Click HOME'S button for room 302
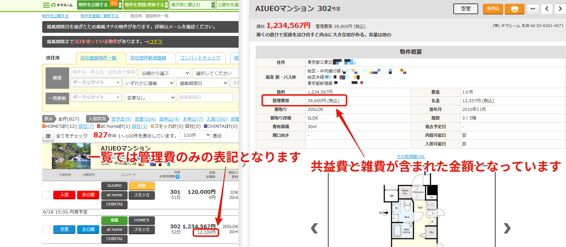 (x=142, y=220)
